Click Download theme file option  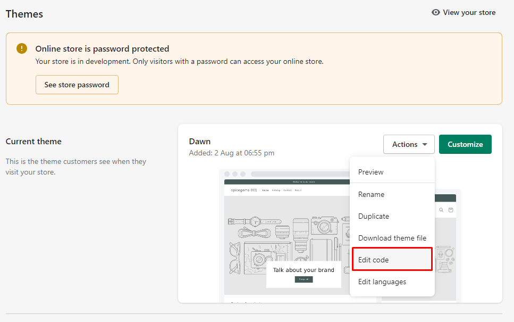392,238
